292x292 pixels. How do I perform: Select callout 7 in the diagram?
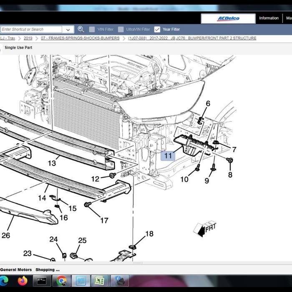(x=234, y=149)
